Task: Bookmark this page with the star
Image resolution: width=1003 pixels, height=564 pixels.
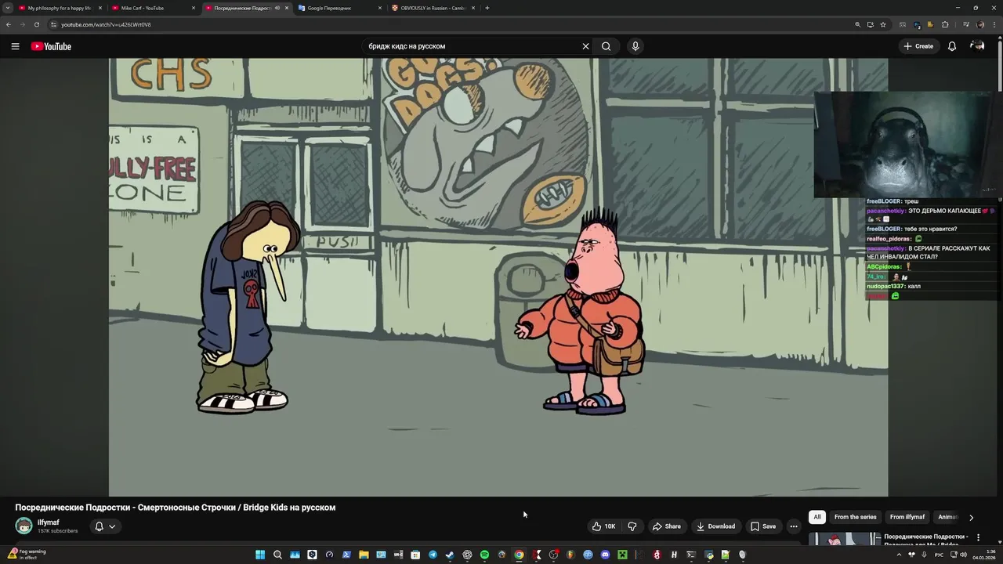Action: click(883, 24)
